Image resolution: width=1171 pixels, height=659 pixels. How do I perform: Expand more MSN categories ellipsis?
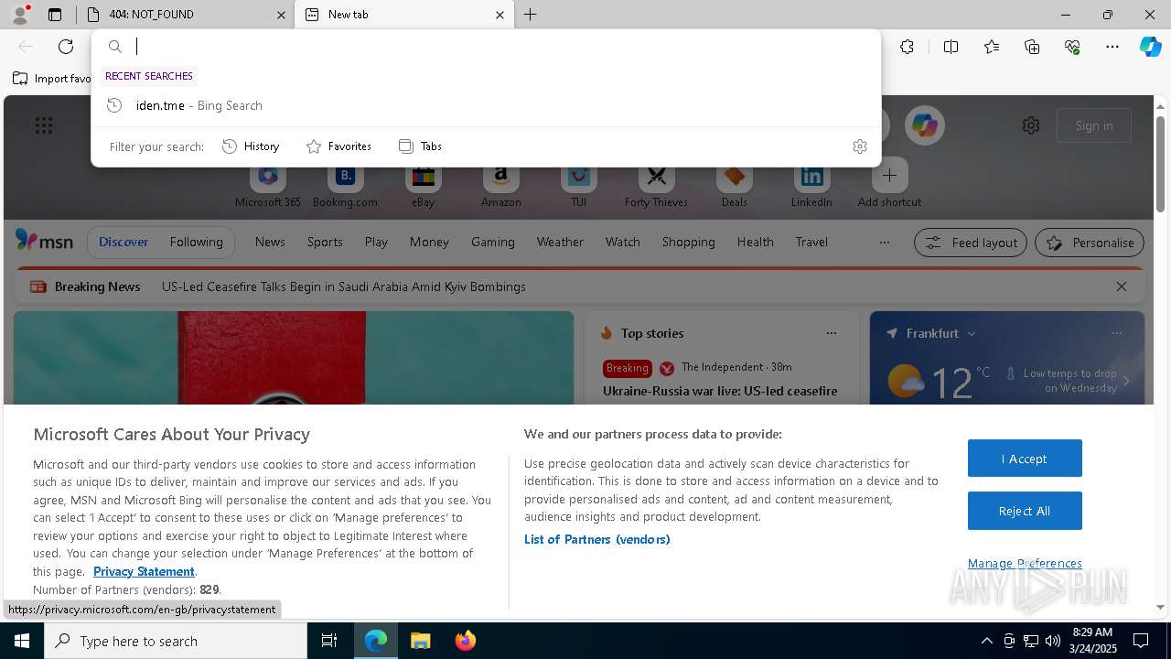coord(884,243)
